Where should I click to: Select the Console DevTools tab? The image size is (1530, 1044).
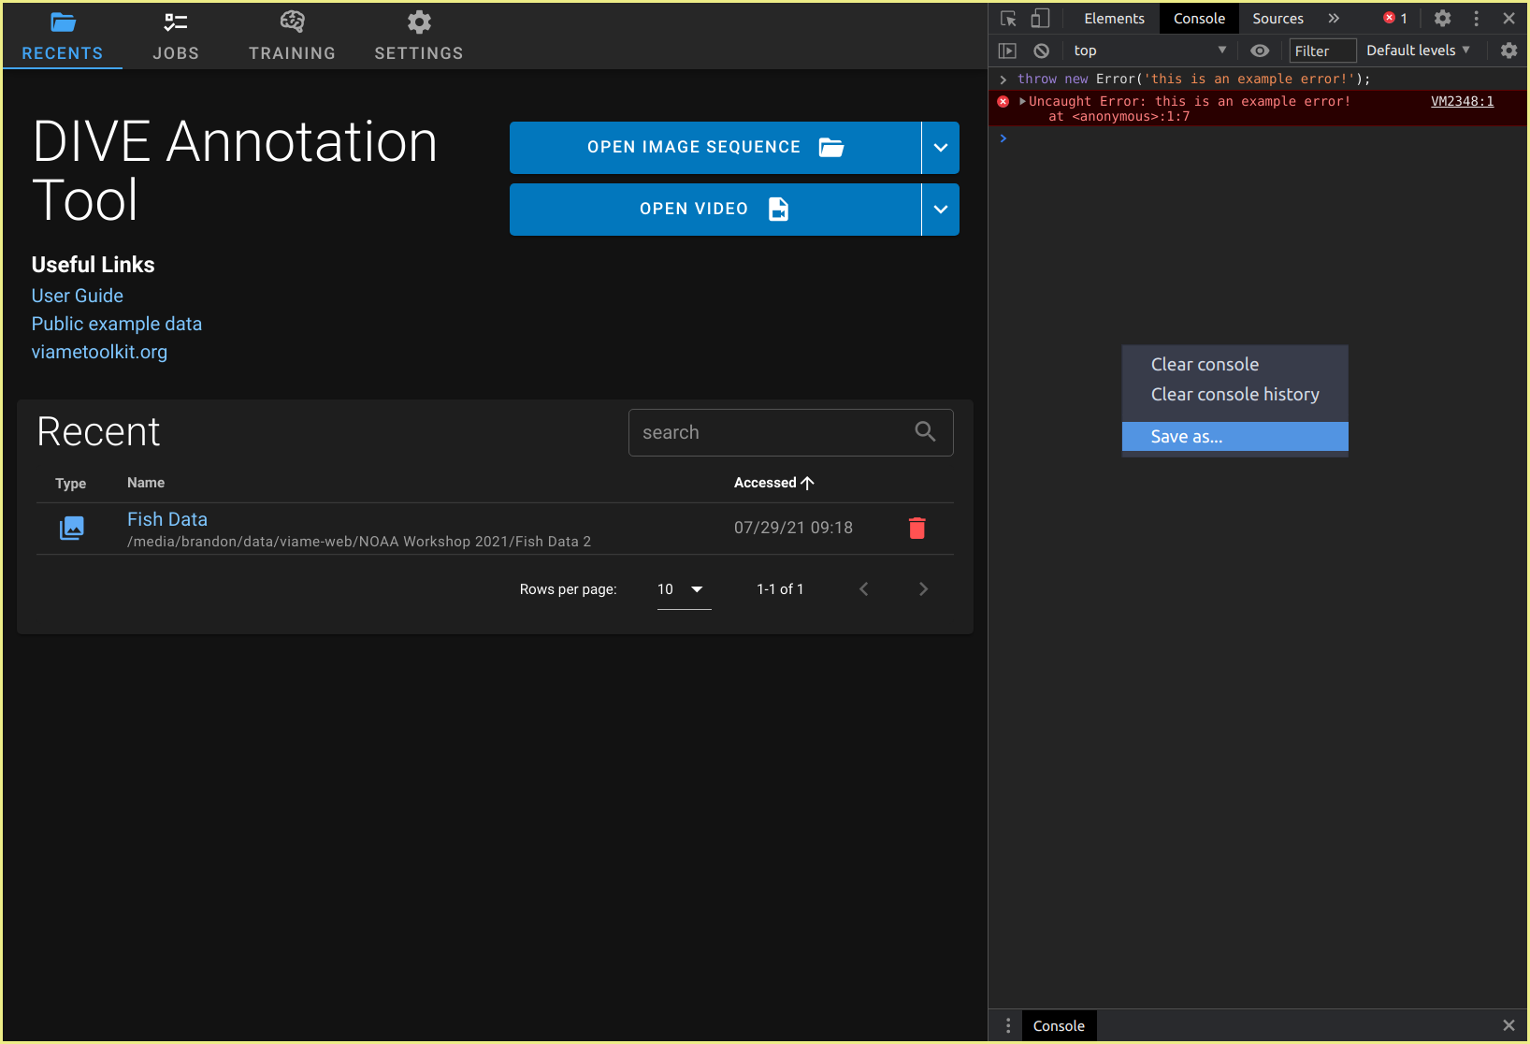click(1199, 19)
